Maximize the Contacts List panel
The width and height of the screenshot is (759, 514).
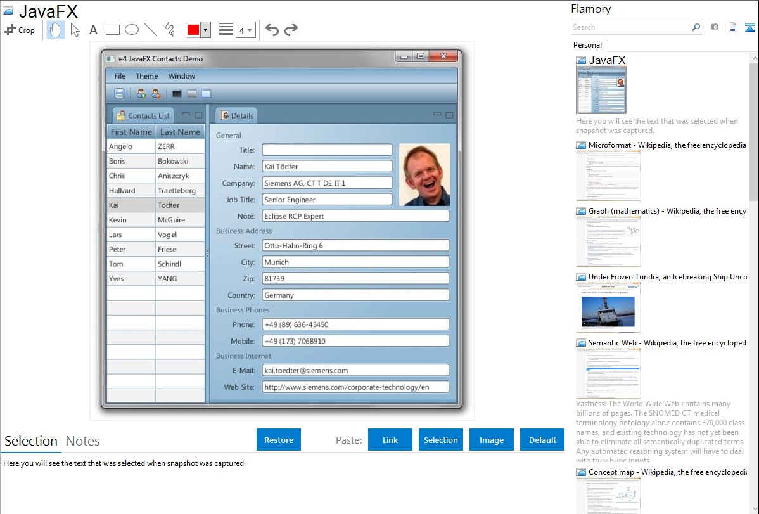198,115
